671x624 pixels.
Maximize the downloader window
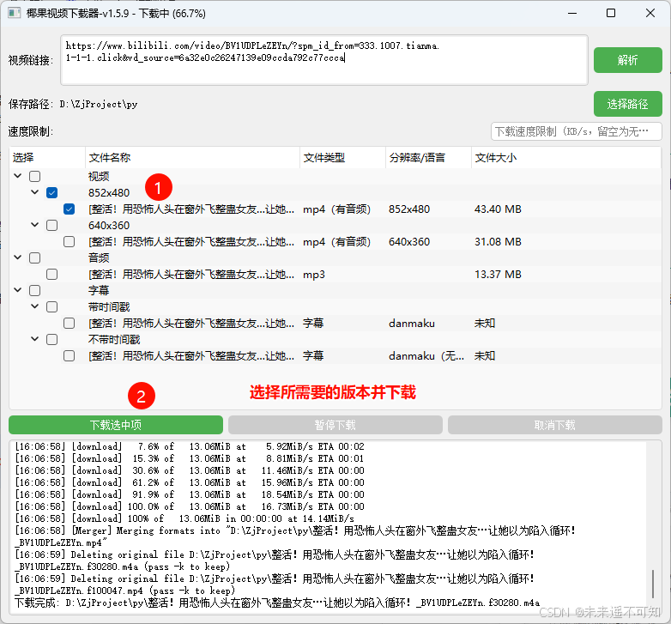[611, 13]
